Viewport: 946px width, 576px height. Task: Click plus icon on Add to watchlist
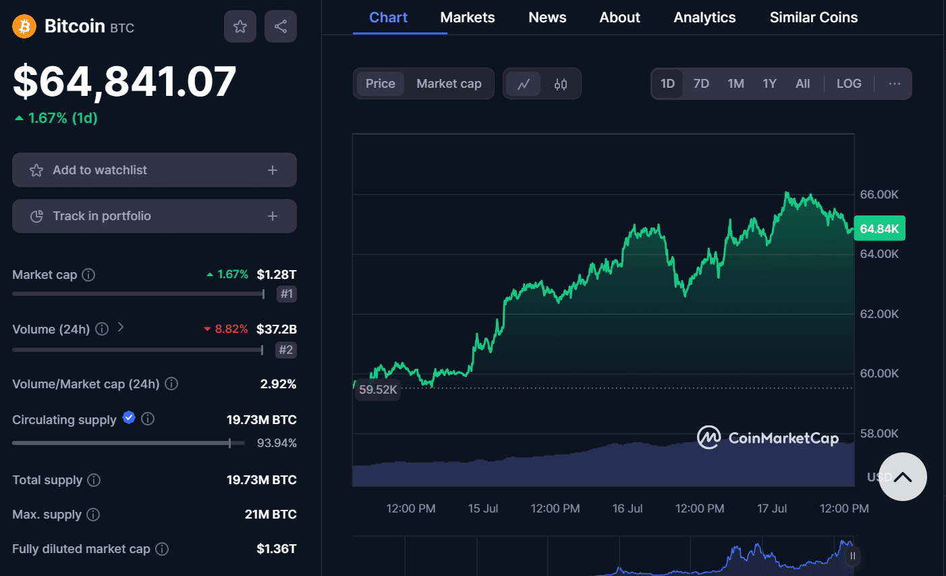pos(273,170)
